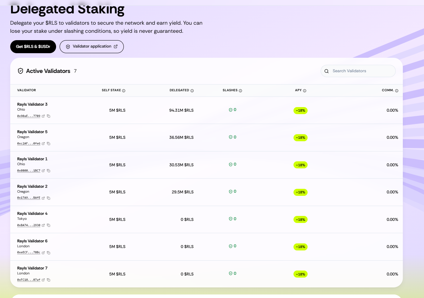Click the ~18% APY badge for Validator 3
Image resolution: width=424 pixels, height=298 pixels.
point(301,111)
